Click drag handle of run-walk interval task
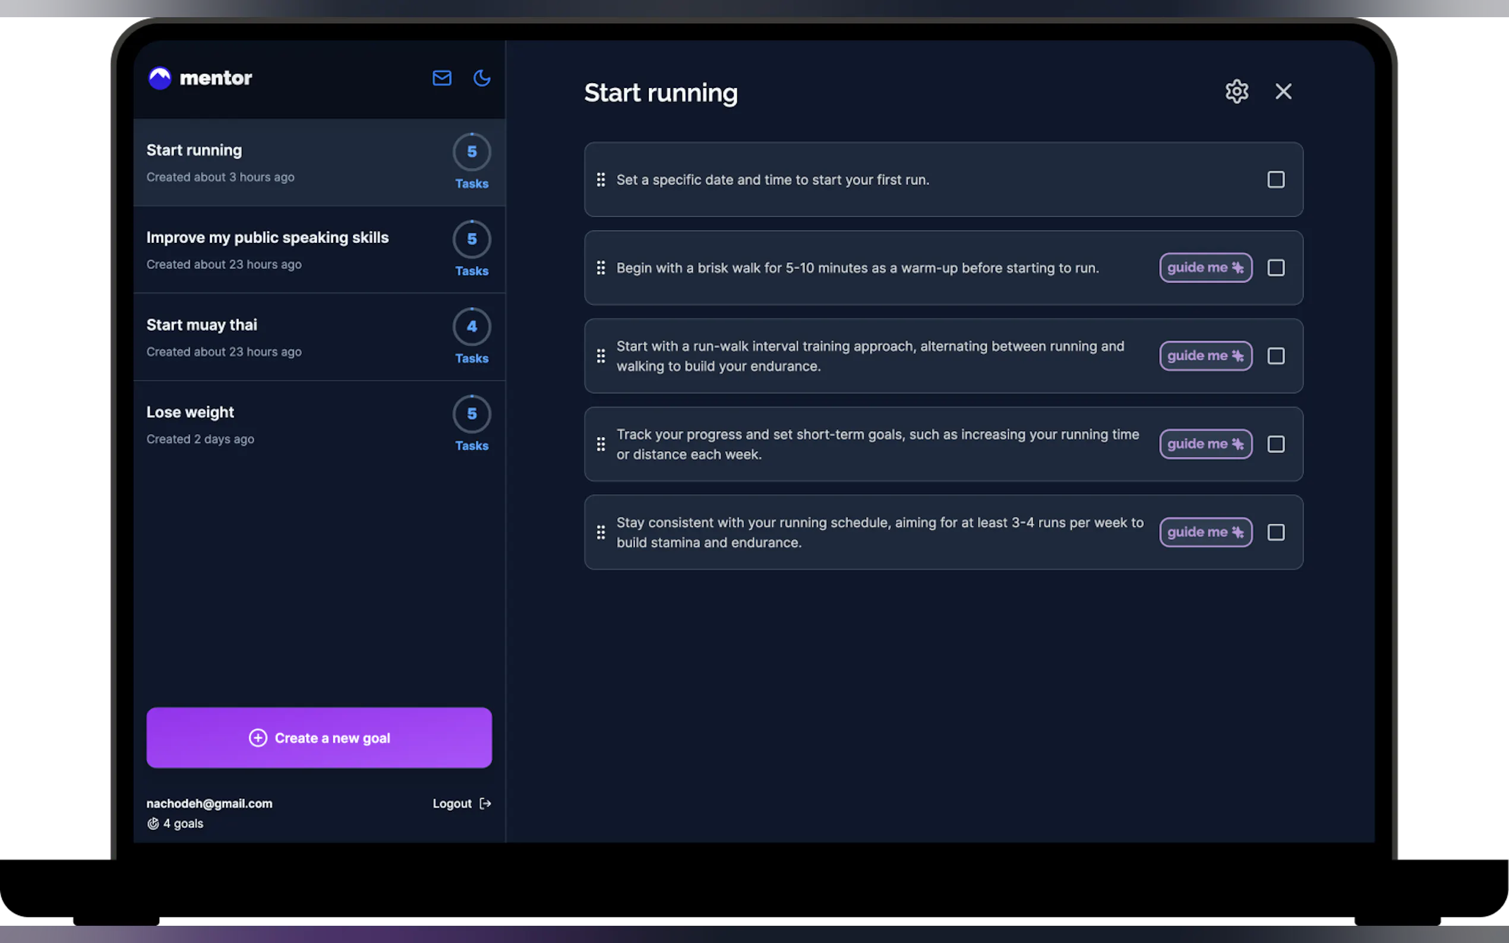The image size is (1509, 943). [x=601, y=356]
